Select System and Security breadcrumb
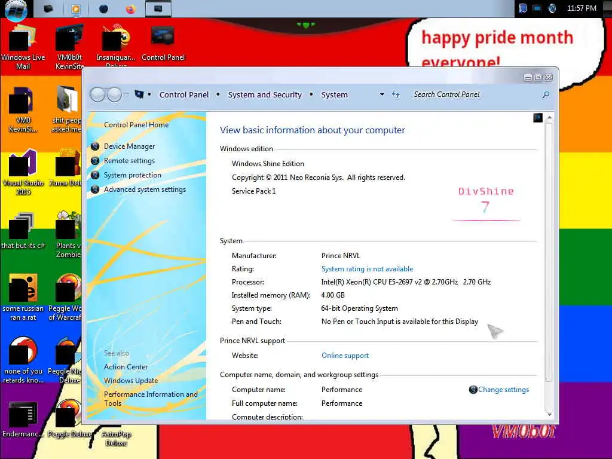This screenshot has height=459, width=612. (265, 94)
